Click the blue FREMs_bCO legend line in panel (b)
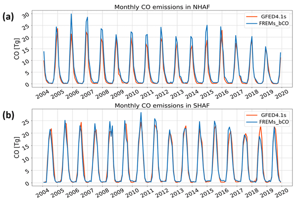The height and width of the screenshot is (203, 297). click(x=252, y=121)
